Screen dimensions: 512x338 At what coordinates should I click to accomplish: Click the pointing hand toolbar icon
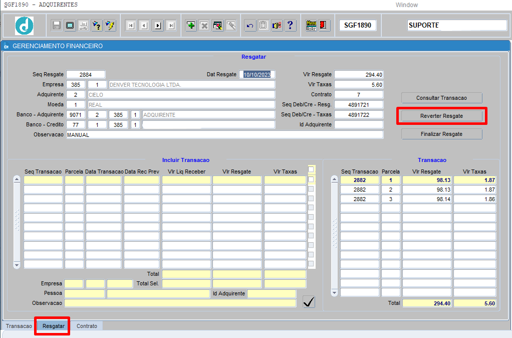coord(277,26)
